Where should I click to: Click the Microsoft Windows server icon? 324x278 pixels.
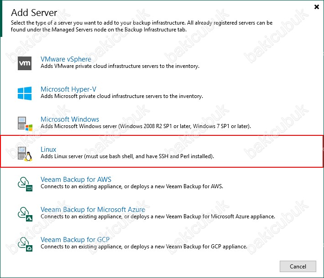click(x=25, y=124)
